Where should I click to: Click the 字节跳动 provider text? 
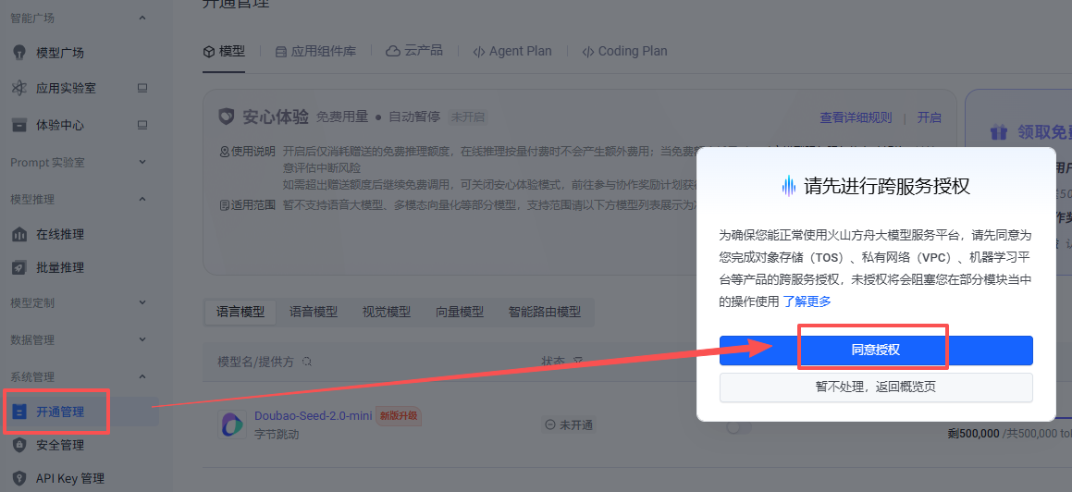tap(277, 434)
